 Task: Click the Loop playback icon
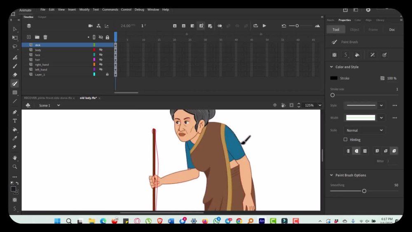pos(255,26)
